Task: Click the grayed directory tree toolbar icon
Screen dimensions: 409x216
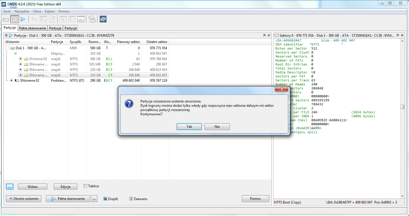Action: pos(63,19)
